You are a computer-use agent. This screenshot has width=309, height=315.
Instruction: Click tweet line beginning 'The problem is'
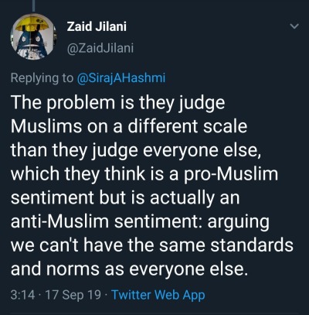(x=118, y=104)
